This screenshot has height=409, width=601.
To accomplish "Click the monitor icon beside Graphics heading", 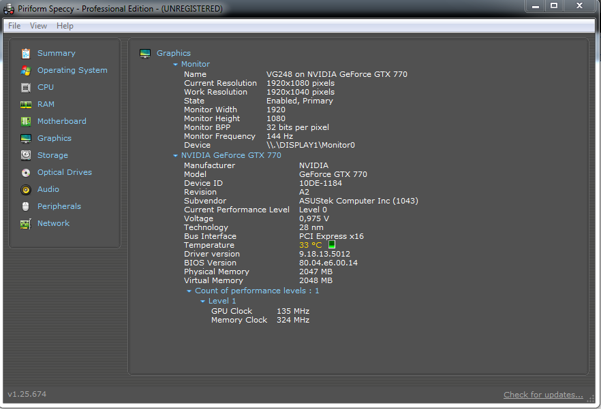I will 145,54.
